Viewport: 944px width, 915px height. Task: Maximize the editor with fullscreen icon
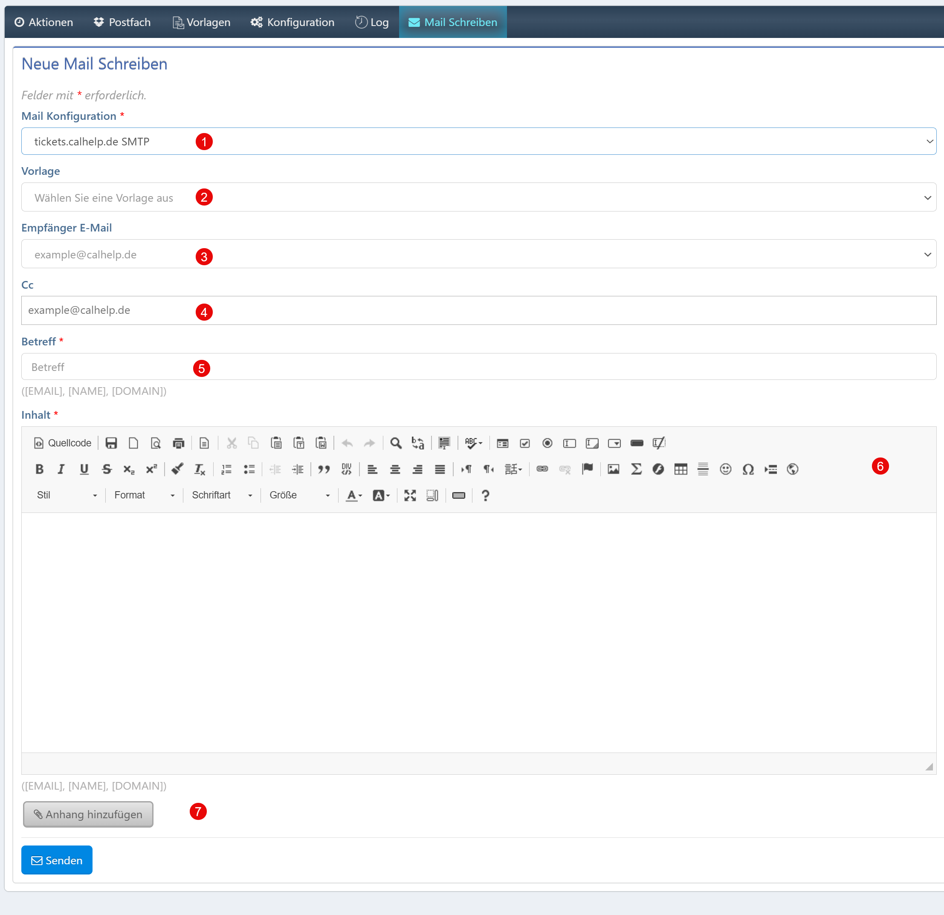click(410, 495)
